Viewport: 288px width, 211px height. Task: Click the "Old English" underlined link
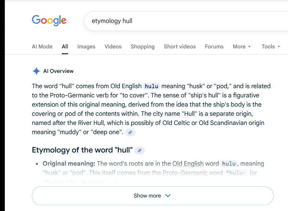pyautogui.click(x=188, y=164)
